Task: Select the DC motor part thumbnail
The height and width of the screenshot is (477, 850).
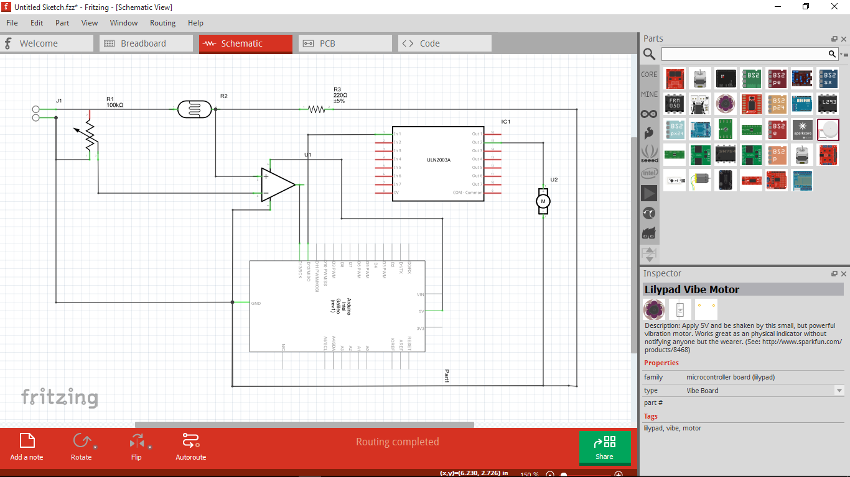Action: point(700,180)
